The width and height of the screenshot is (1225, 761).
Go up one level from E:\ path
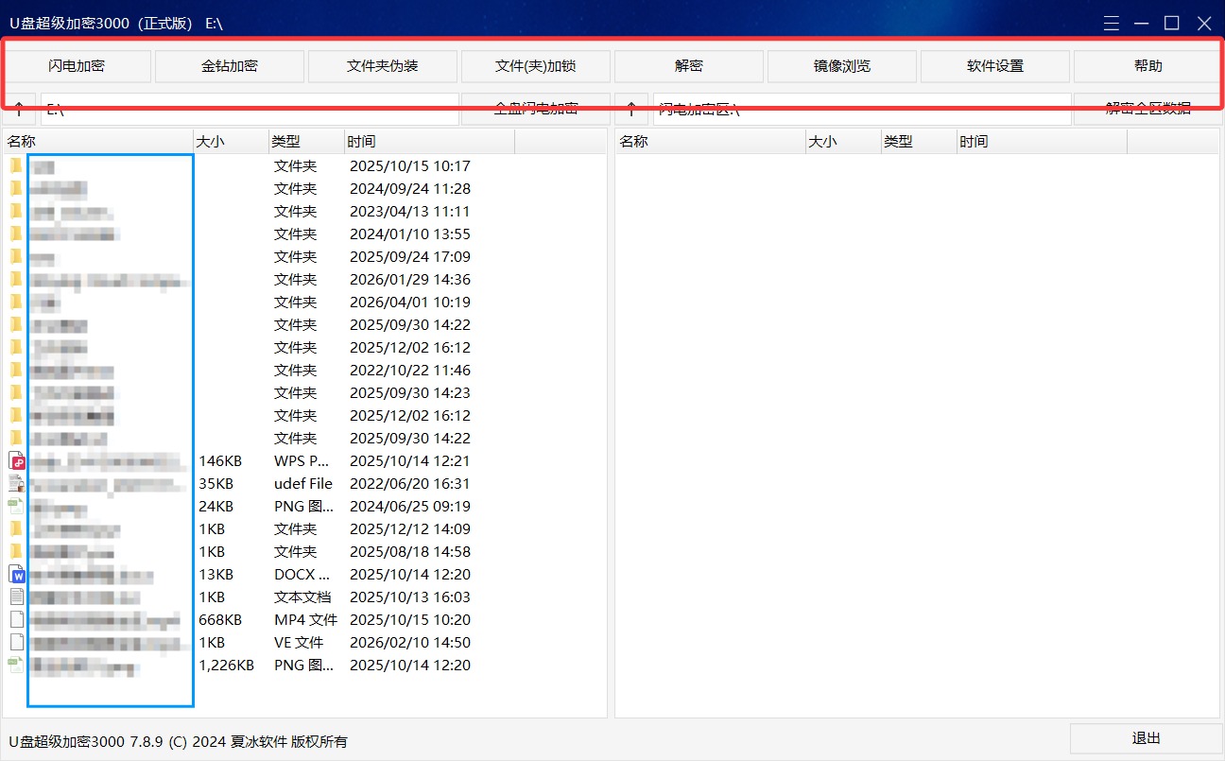[x=20, y=109]
